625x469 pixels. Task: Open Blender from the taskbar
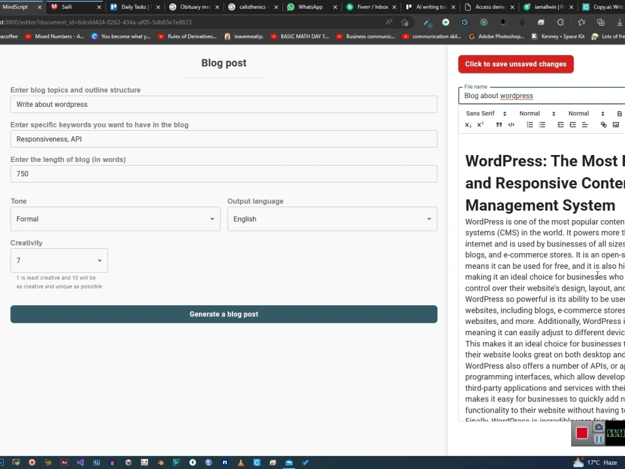click(x=161, y=463)
